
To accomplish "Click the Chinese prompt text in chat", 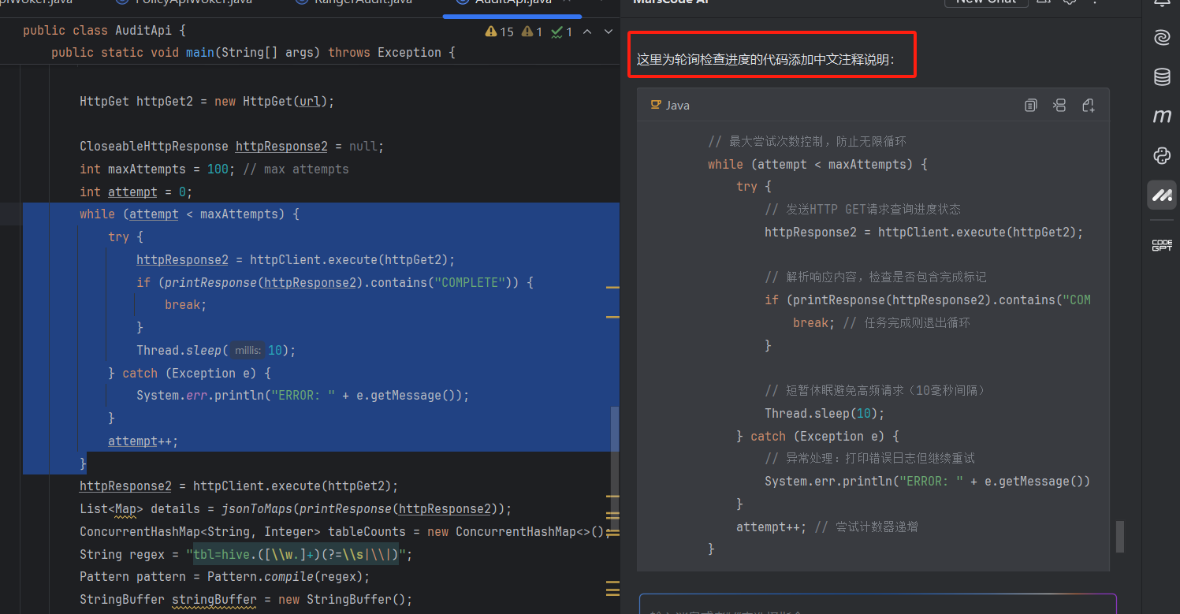I will [766, 60].
